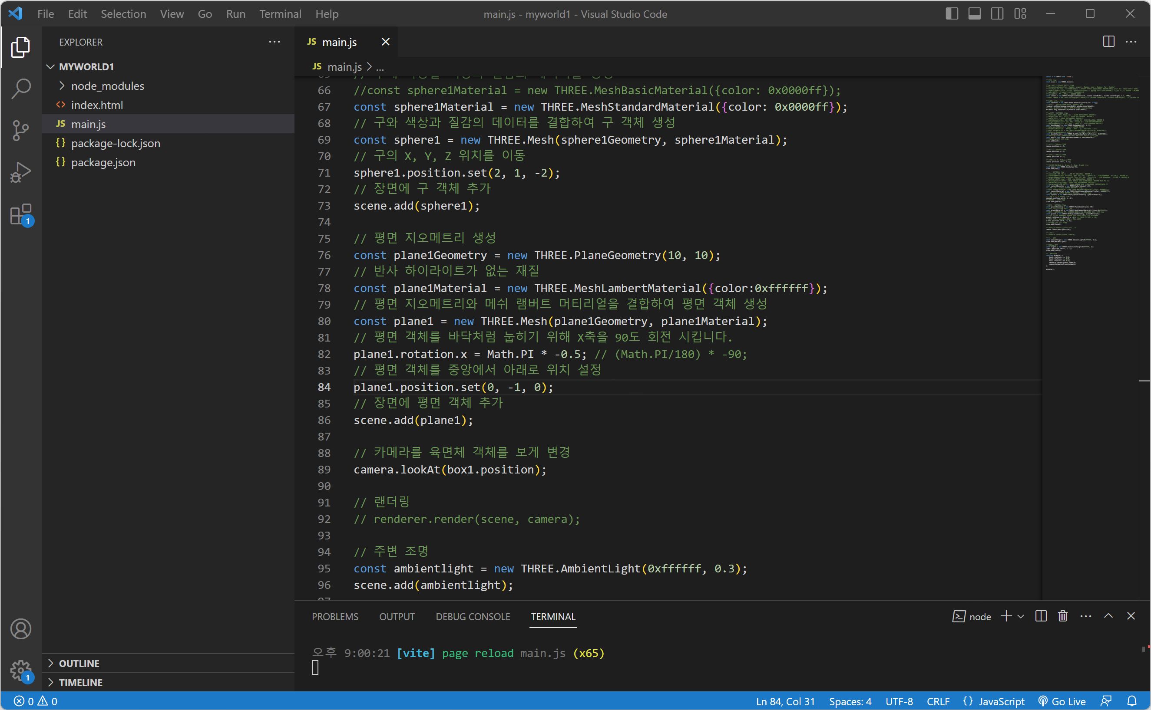Toggle the primary side bar layout

point(952,14)
